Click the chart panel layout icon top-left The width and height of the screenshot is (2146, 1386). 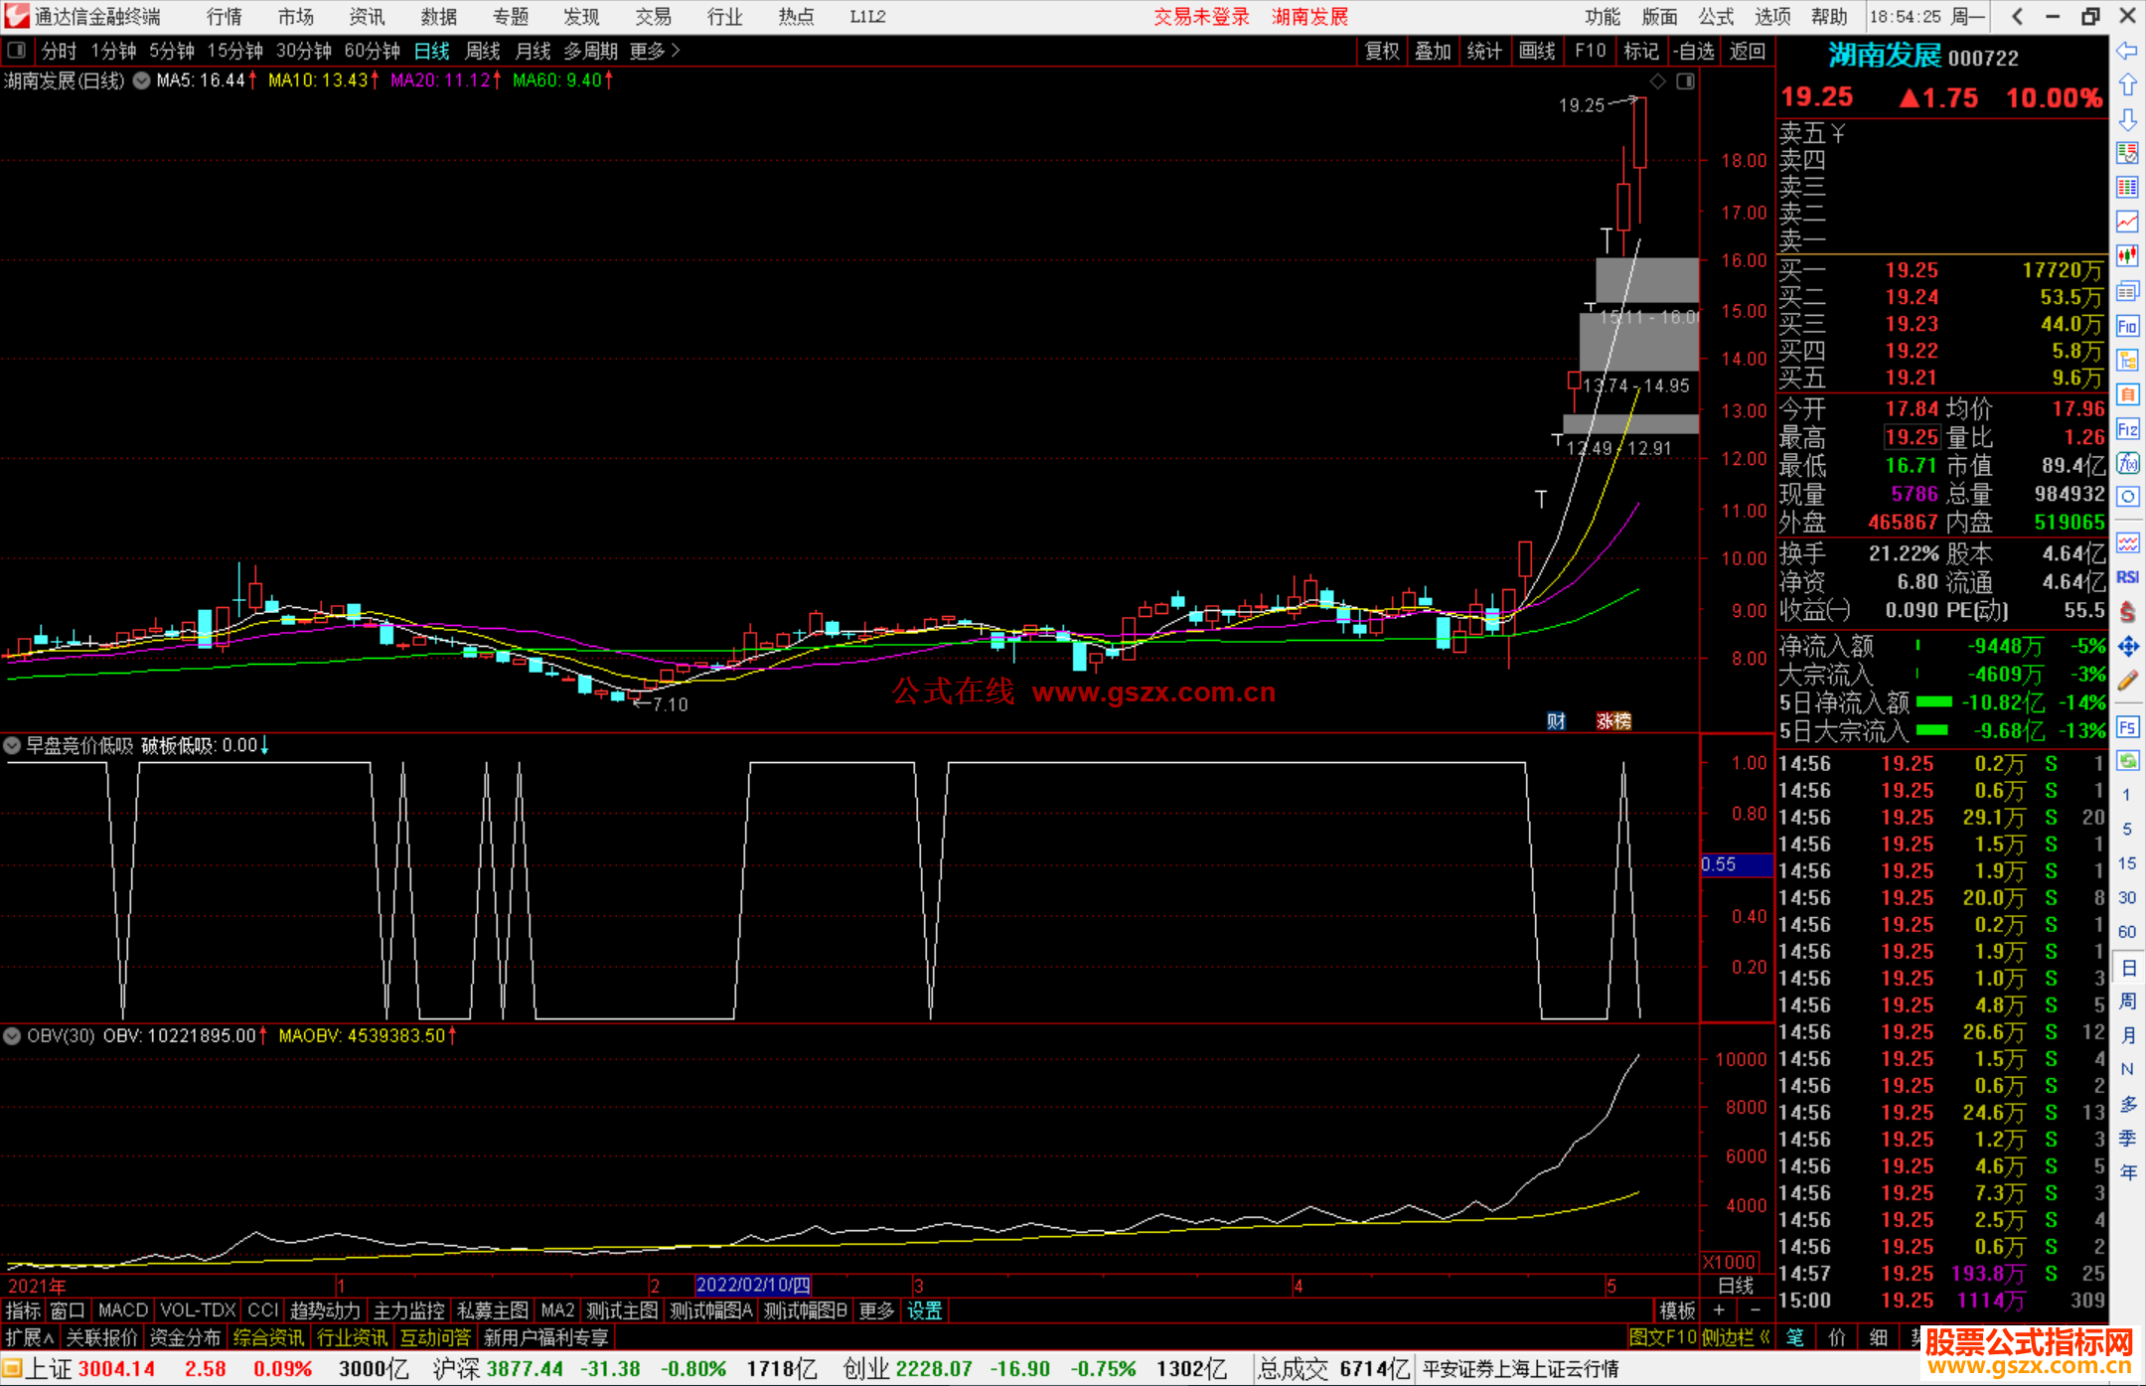pos(17,50)
